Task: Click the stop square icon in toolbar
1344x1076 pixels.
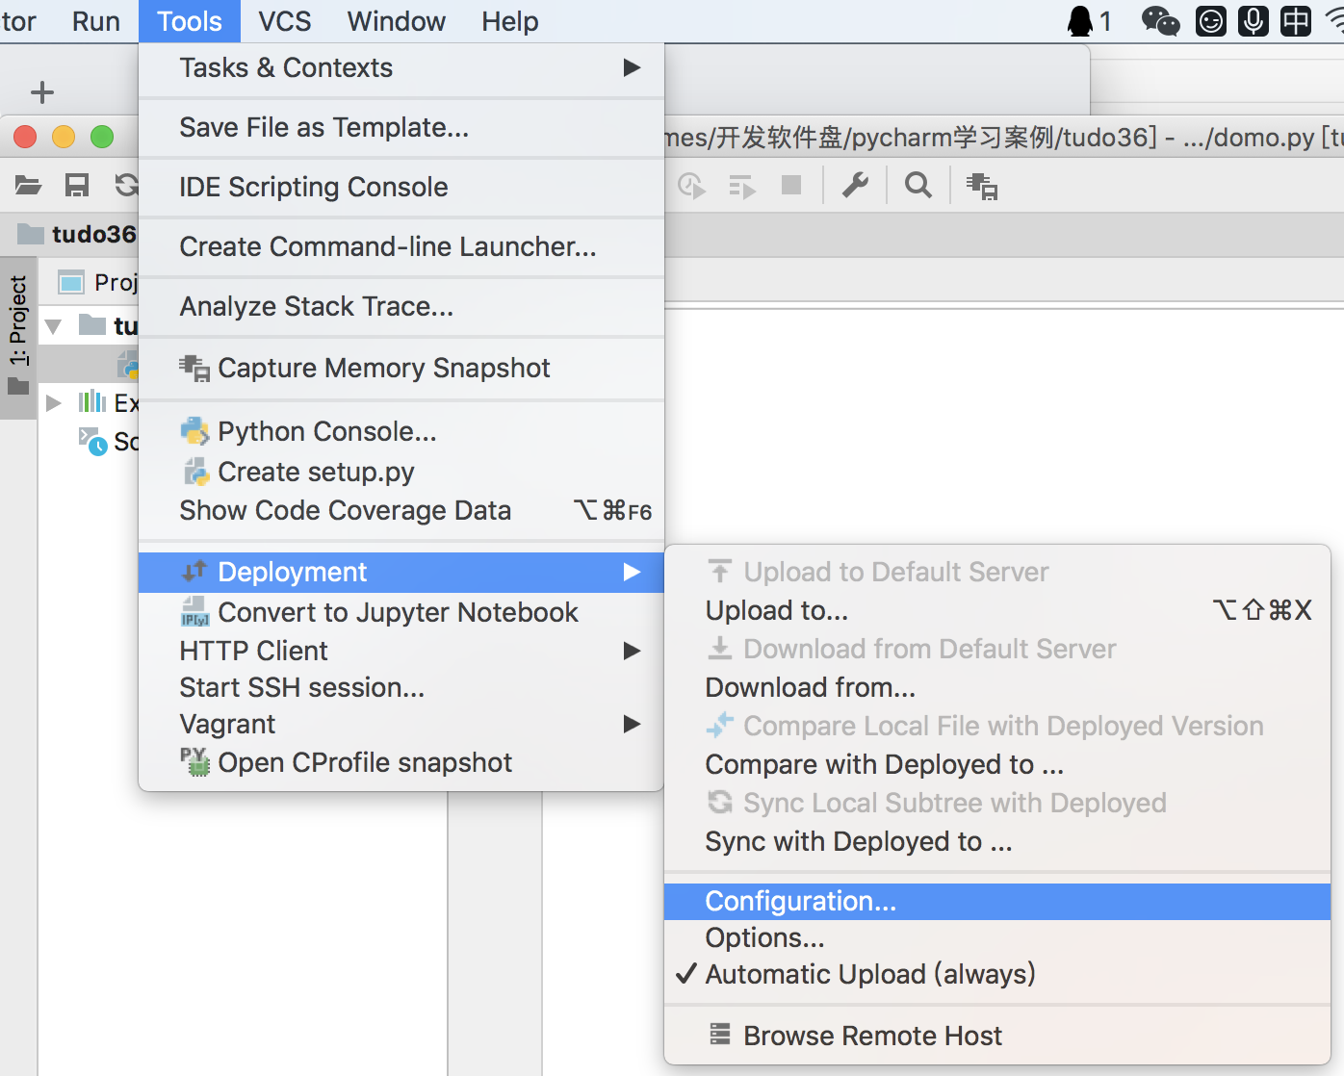Action: pyautogui.click(x=791, y=185)
